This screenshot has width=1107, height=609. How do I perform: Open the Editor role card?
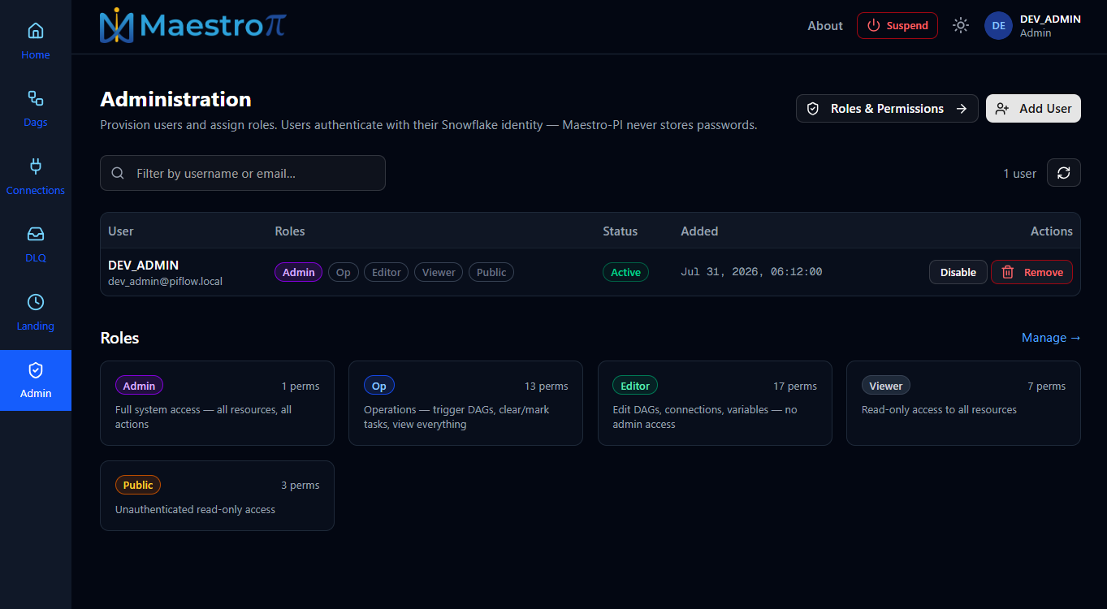[x=715, y=403]
